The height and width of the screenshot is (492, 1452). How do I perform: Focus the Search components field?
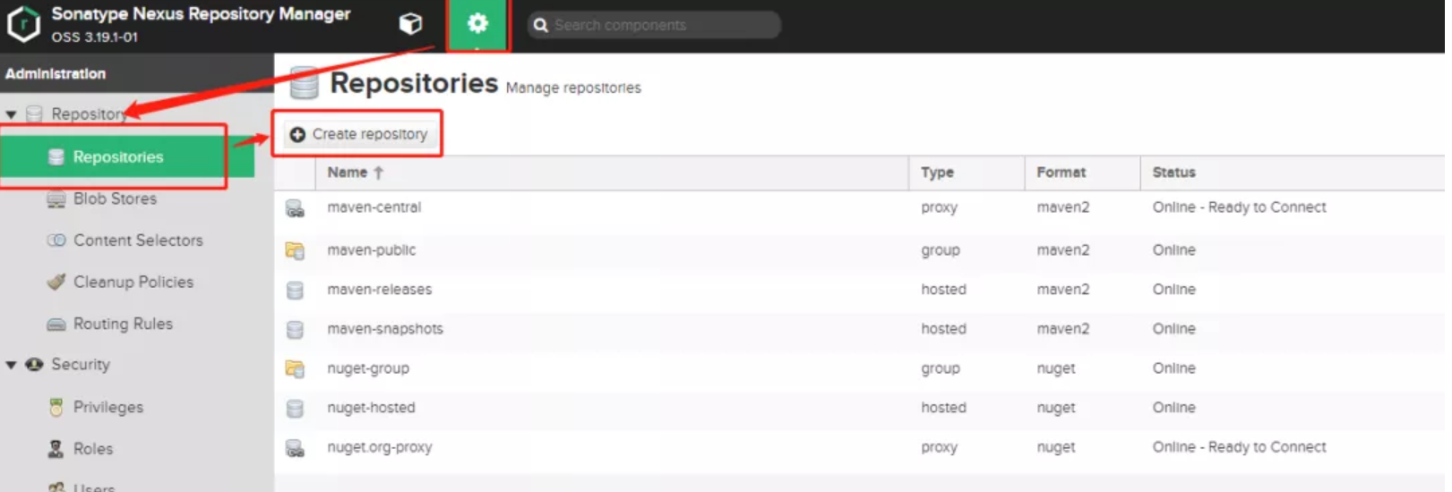click(655, 25)
